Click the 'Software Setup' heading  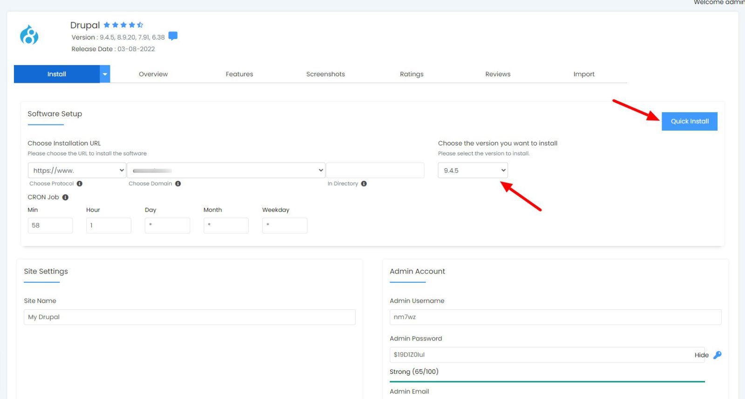click(x=55, y=114)
